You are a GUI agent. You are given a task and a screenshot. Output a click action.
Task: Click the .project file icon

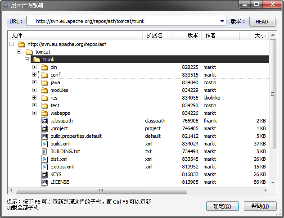coord(45,128)
